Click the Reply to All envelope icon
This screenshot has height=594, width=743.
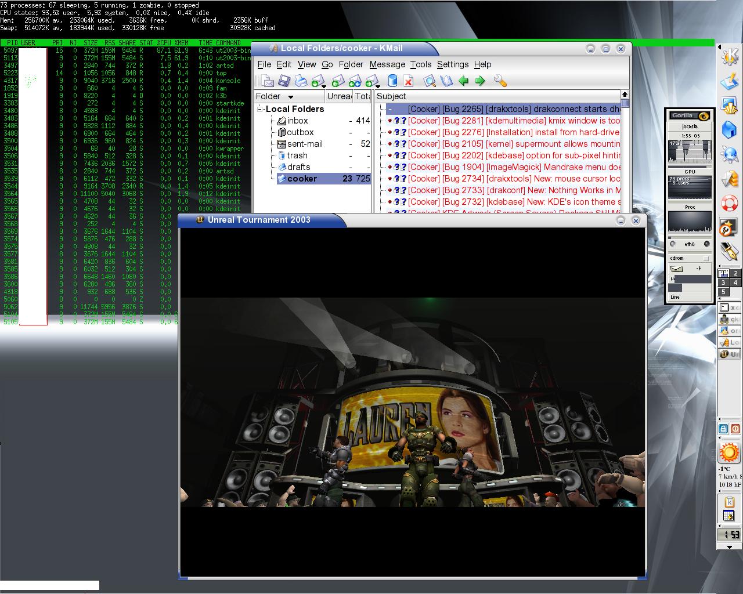click(355, 81)
